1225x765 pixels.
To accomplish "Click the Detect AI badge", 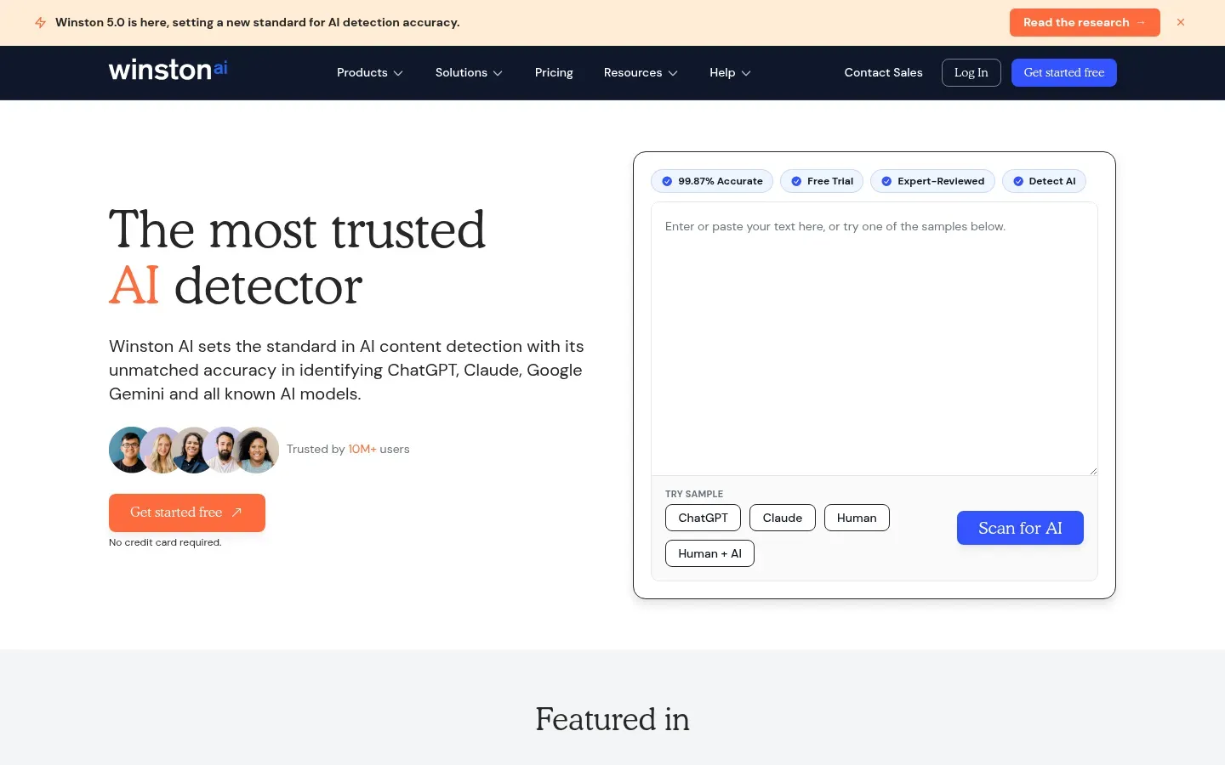I will tap(1044, 181).
